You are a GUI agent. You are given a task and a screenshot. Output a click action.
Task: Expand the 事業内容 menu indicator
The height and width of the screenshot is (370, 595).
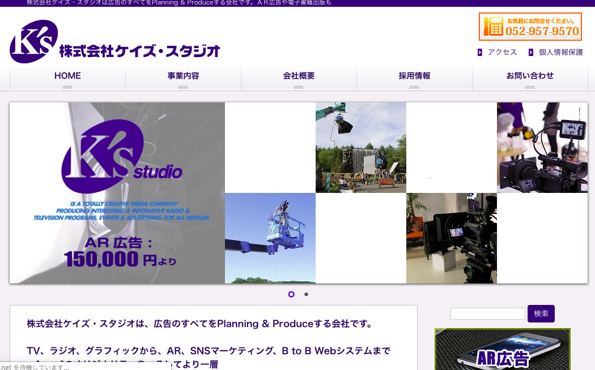click(183, 87)
